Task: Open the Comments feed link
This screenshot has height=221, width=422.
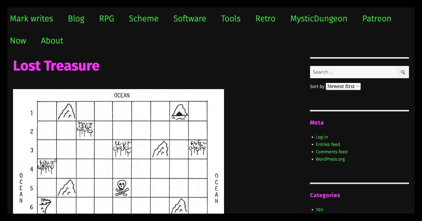Action: (331, 152)
